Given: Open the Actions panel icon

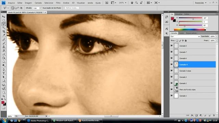Looking at the screenshot, I should (167, 22).
